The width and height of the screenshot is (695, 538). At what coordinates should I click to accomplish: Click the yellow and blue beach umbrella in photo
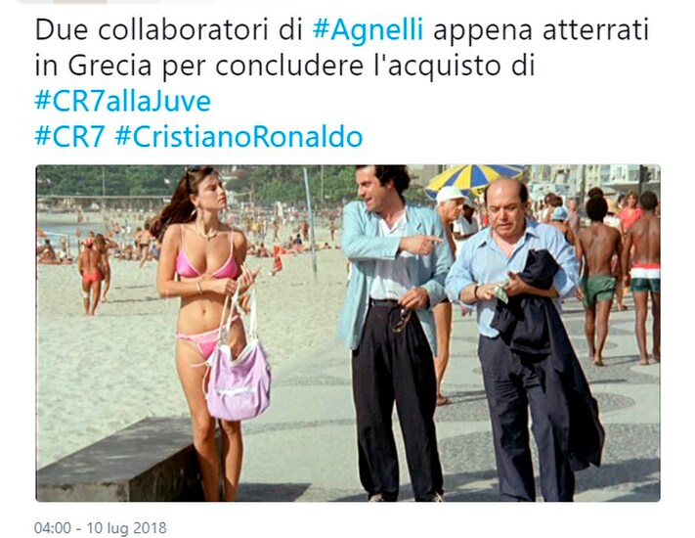point(474,179)
